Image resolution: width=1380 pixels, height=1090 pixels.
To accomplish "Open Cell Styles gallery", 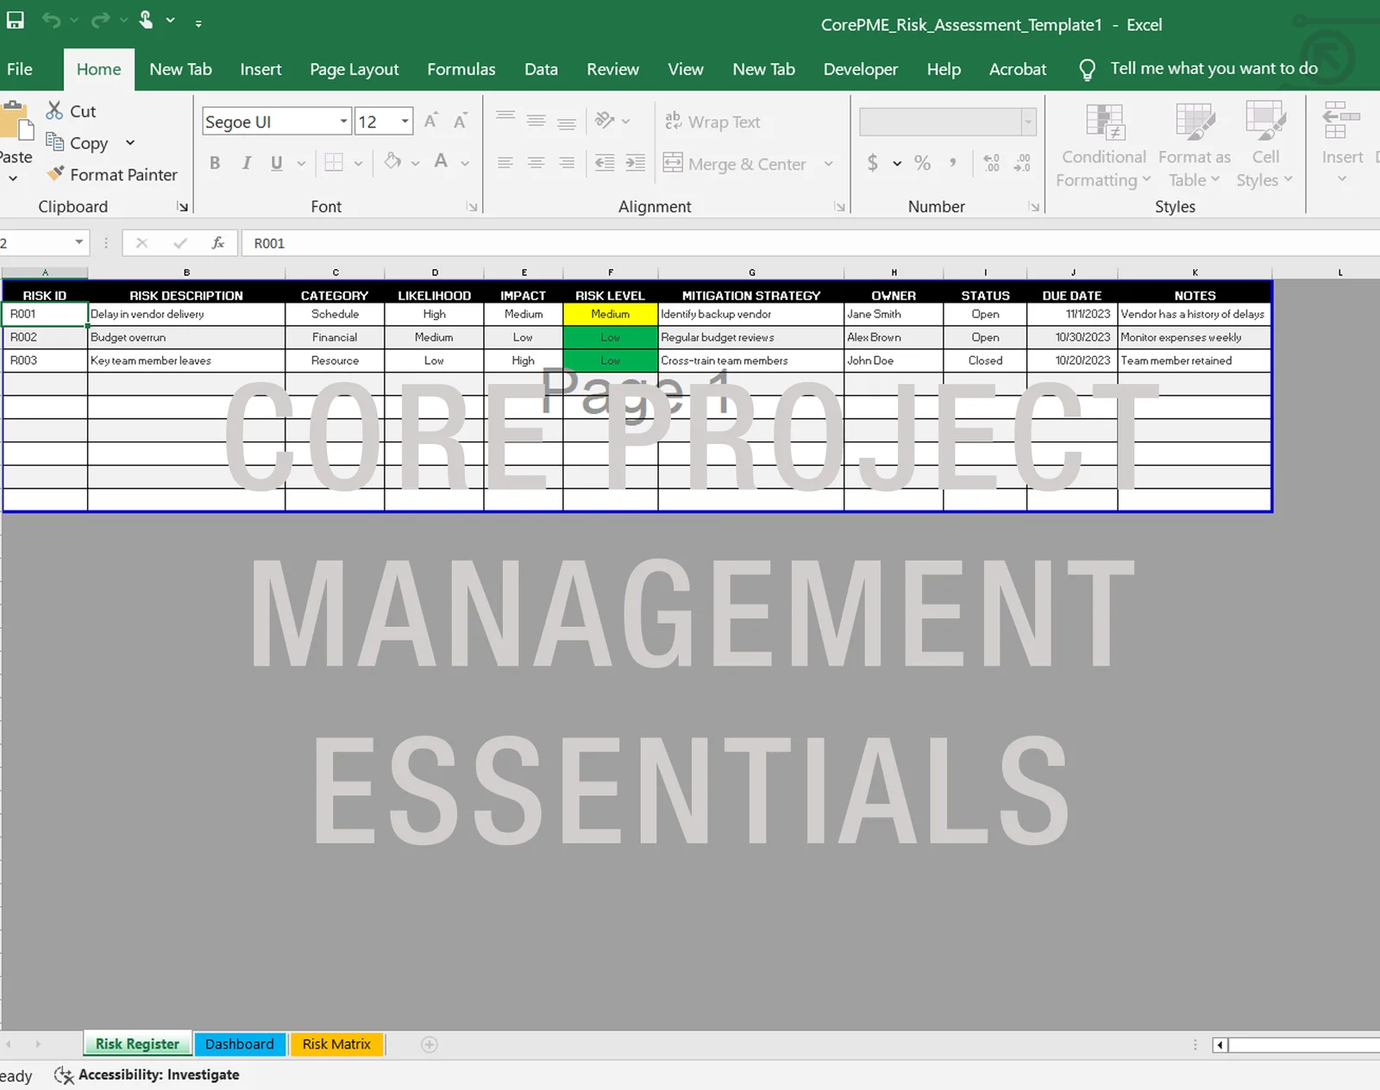I will tap(1264, 145).
